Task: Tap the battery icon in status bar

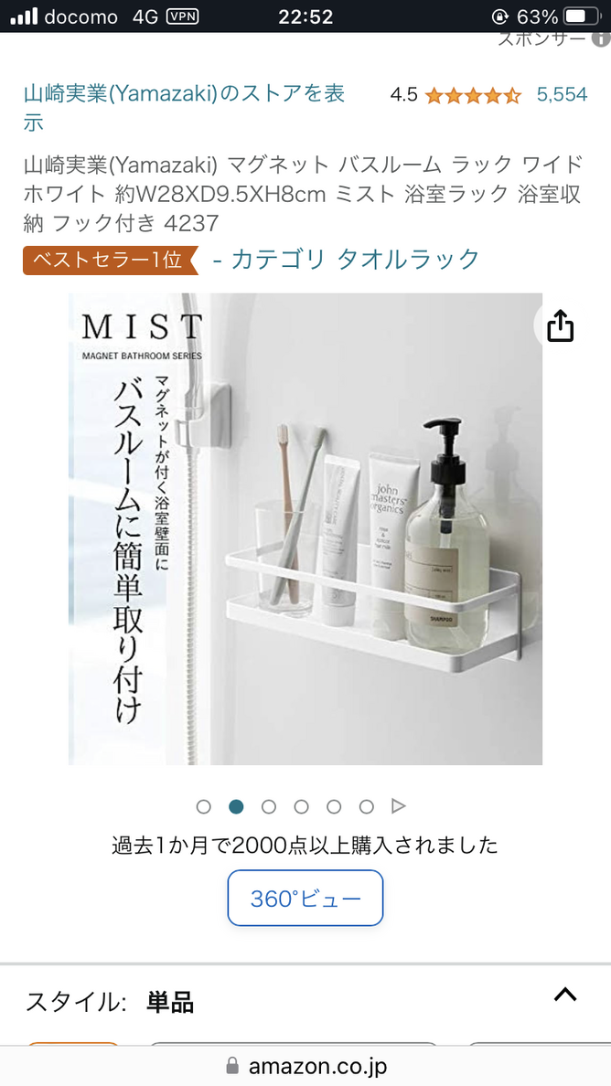Action: coord(582,16)
